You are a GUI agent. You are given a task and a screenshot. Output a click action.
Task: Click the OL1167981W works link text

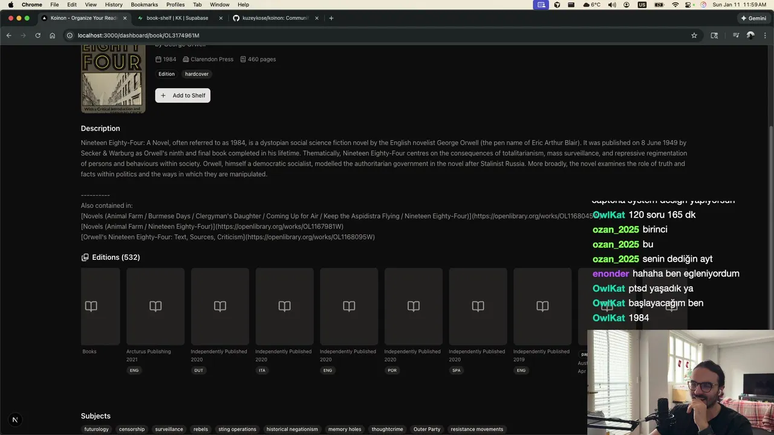(212, 227)
